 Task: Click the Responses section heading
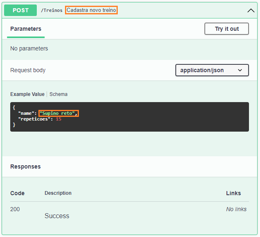pyautogui.click(x=25, y=166)
